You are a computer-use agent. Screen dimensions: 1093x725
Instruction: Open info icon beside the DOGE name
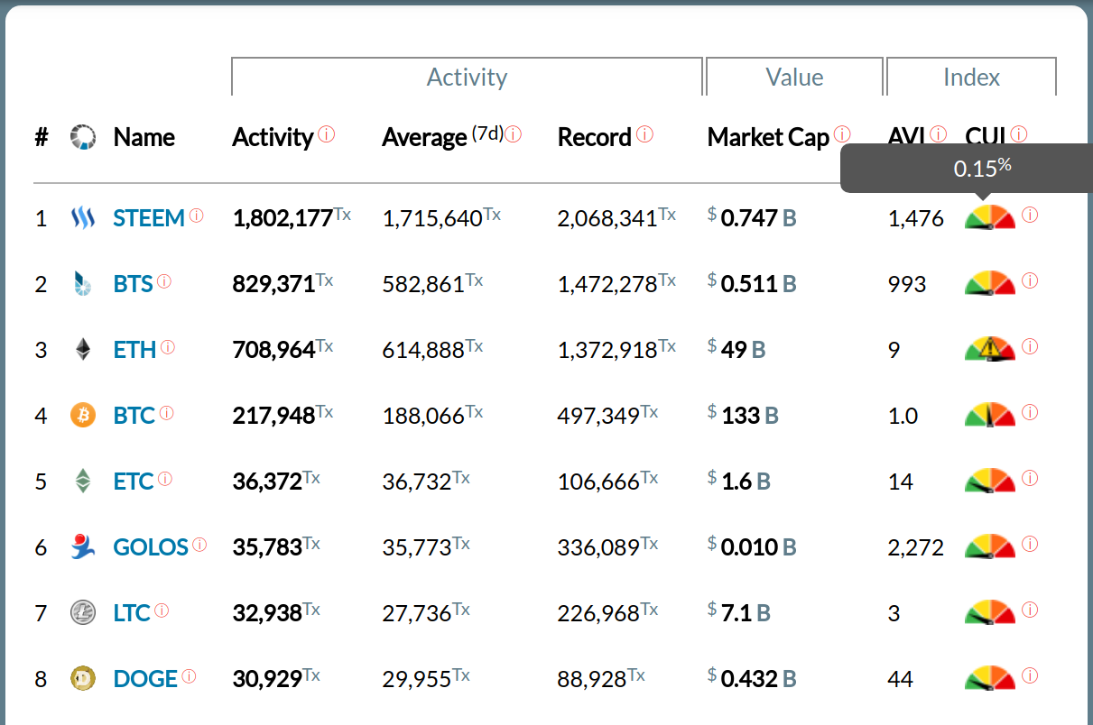pyautogui.click(x=189, y=676)
